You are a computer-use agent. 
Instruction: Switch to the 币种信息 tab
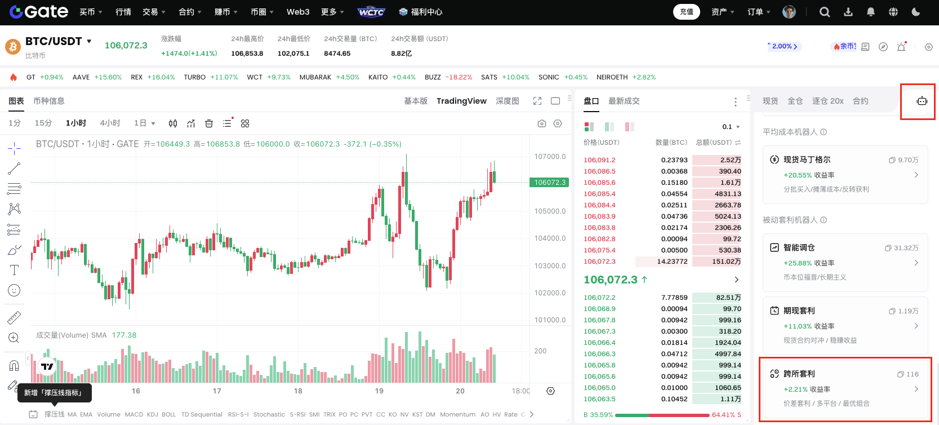49,101
